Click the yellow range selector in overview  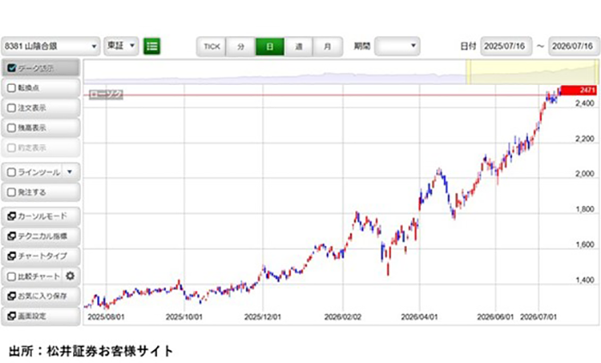point(532,72)
